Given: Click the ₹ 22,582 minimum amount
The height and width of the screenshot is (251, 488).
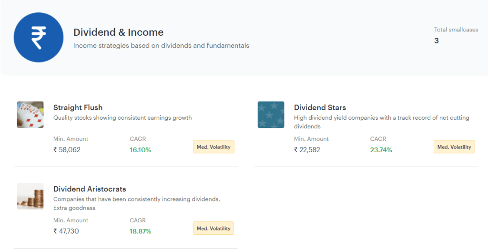Looking at the screenshot, I should click(307, 150).
